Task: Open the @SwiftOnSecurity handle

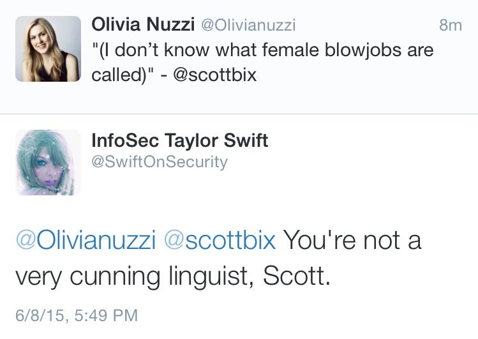Action: [x=160, y=162]
